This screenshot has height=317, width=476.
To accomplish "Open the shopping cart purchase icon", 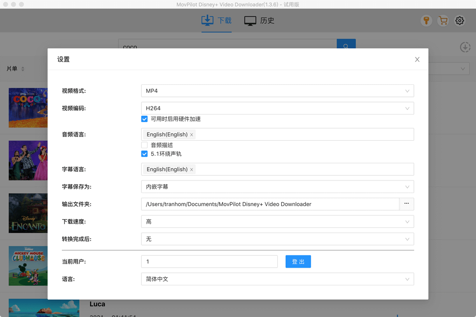I will click(x=443, y=21).
